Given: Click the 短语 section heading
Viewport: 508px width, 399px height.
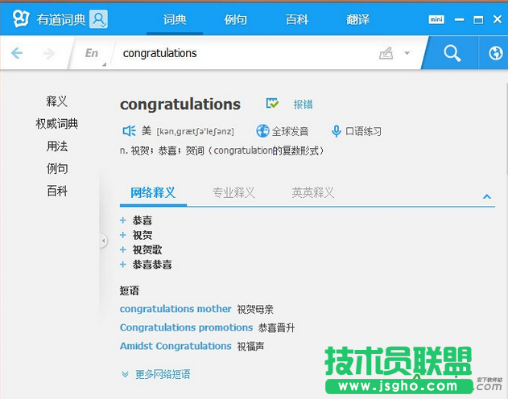Looking at the screenshot, I should [x=130, y=290].
